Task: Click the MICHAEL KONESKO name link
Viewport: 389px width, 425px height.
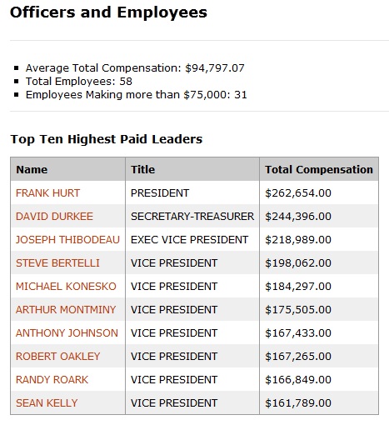Action: point(66,287)
